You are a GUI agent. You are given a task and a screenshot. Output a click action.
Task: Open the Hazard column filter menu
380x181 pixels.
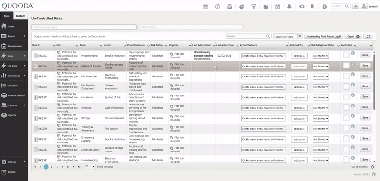tap(124, 46)
